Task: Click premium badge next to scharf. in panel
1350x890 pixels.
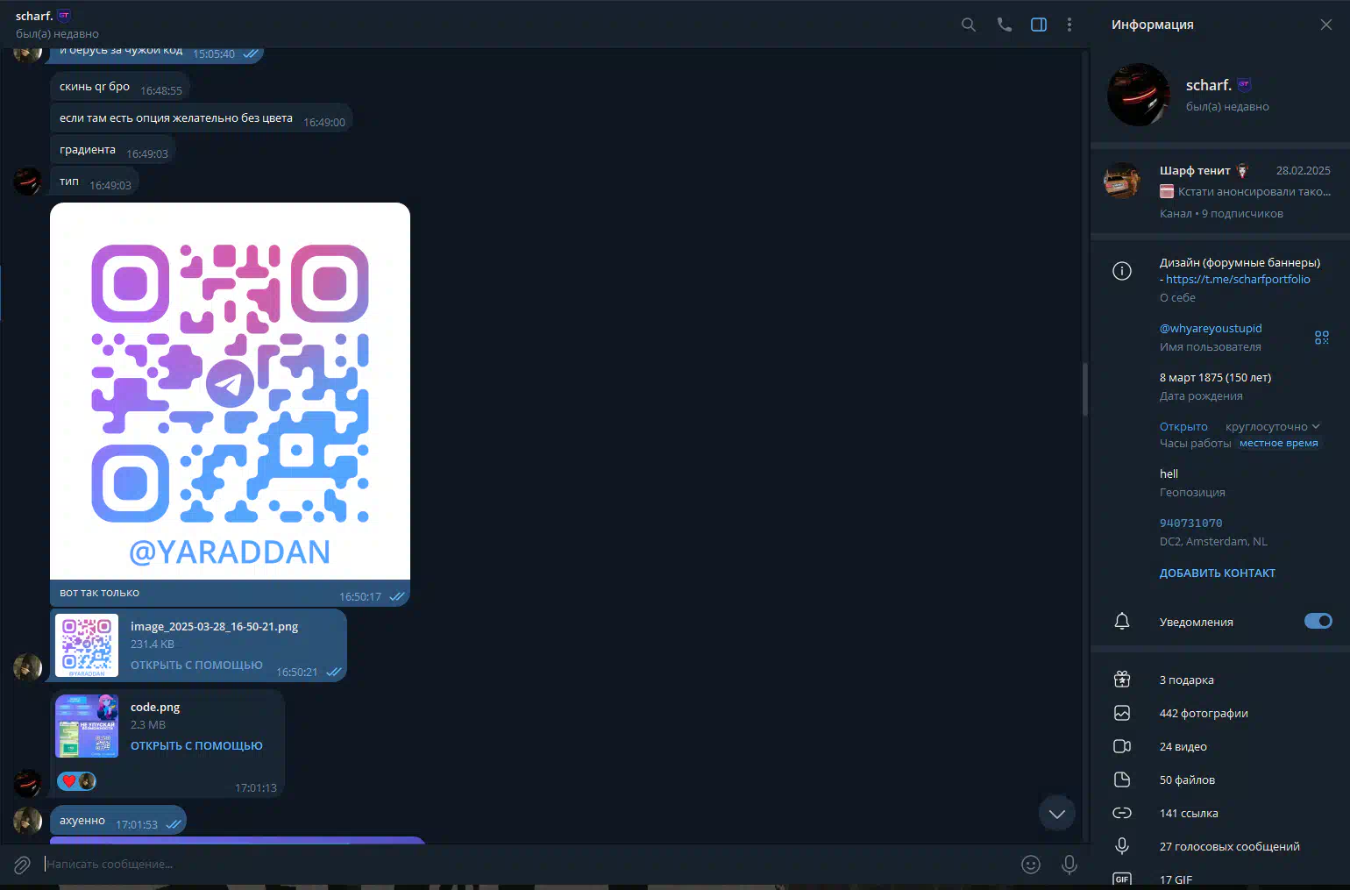Action: [x=1244, y=85]
